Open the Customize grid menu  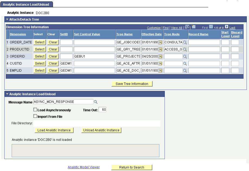[154, 27]
